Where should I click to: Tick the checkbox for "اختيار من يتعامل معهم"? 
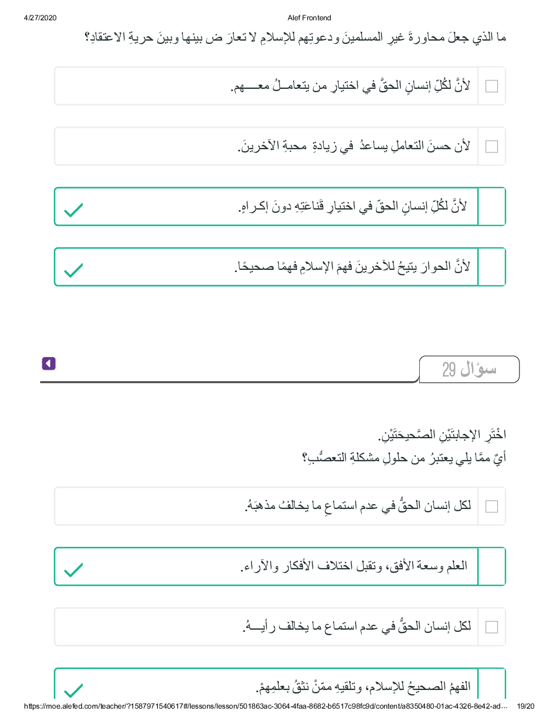[492, 86]
